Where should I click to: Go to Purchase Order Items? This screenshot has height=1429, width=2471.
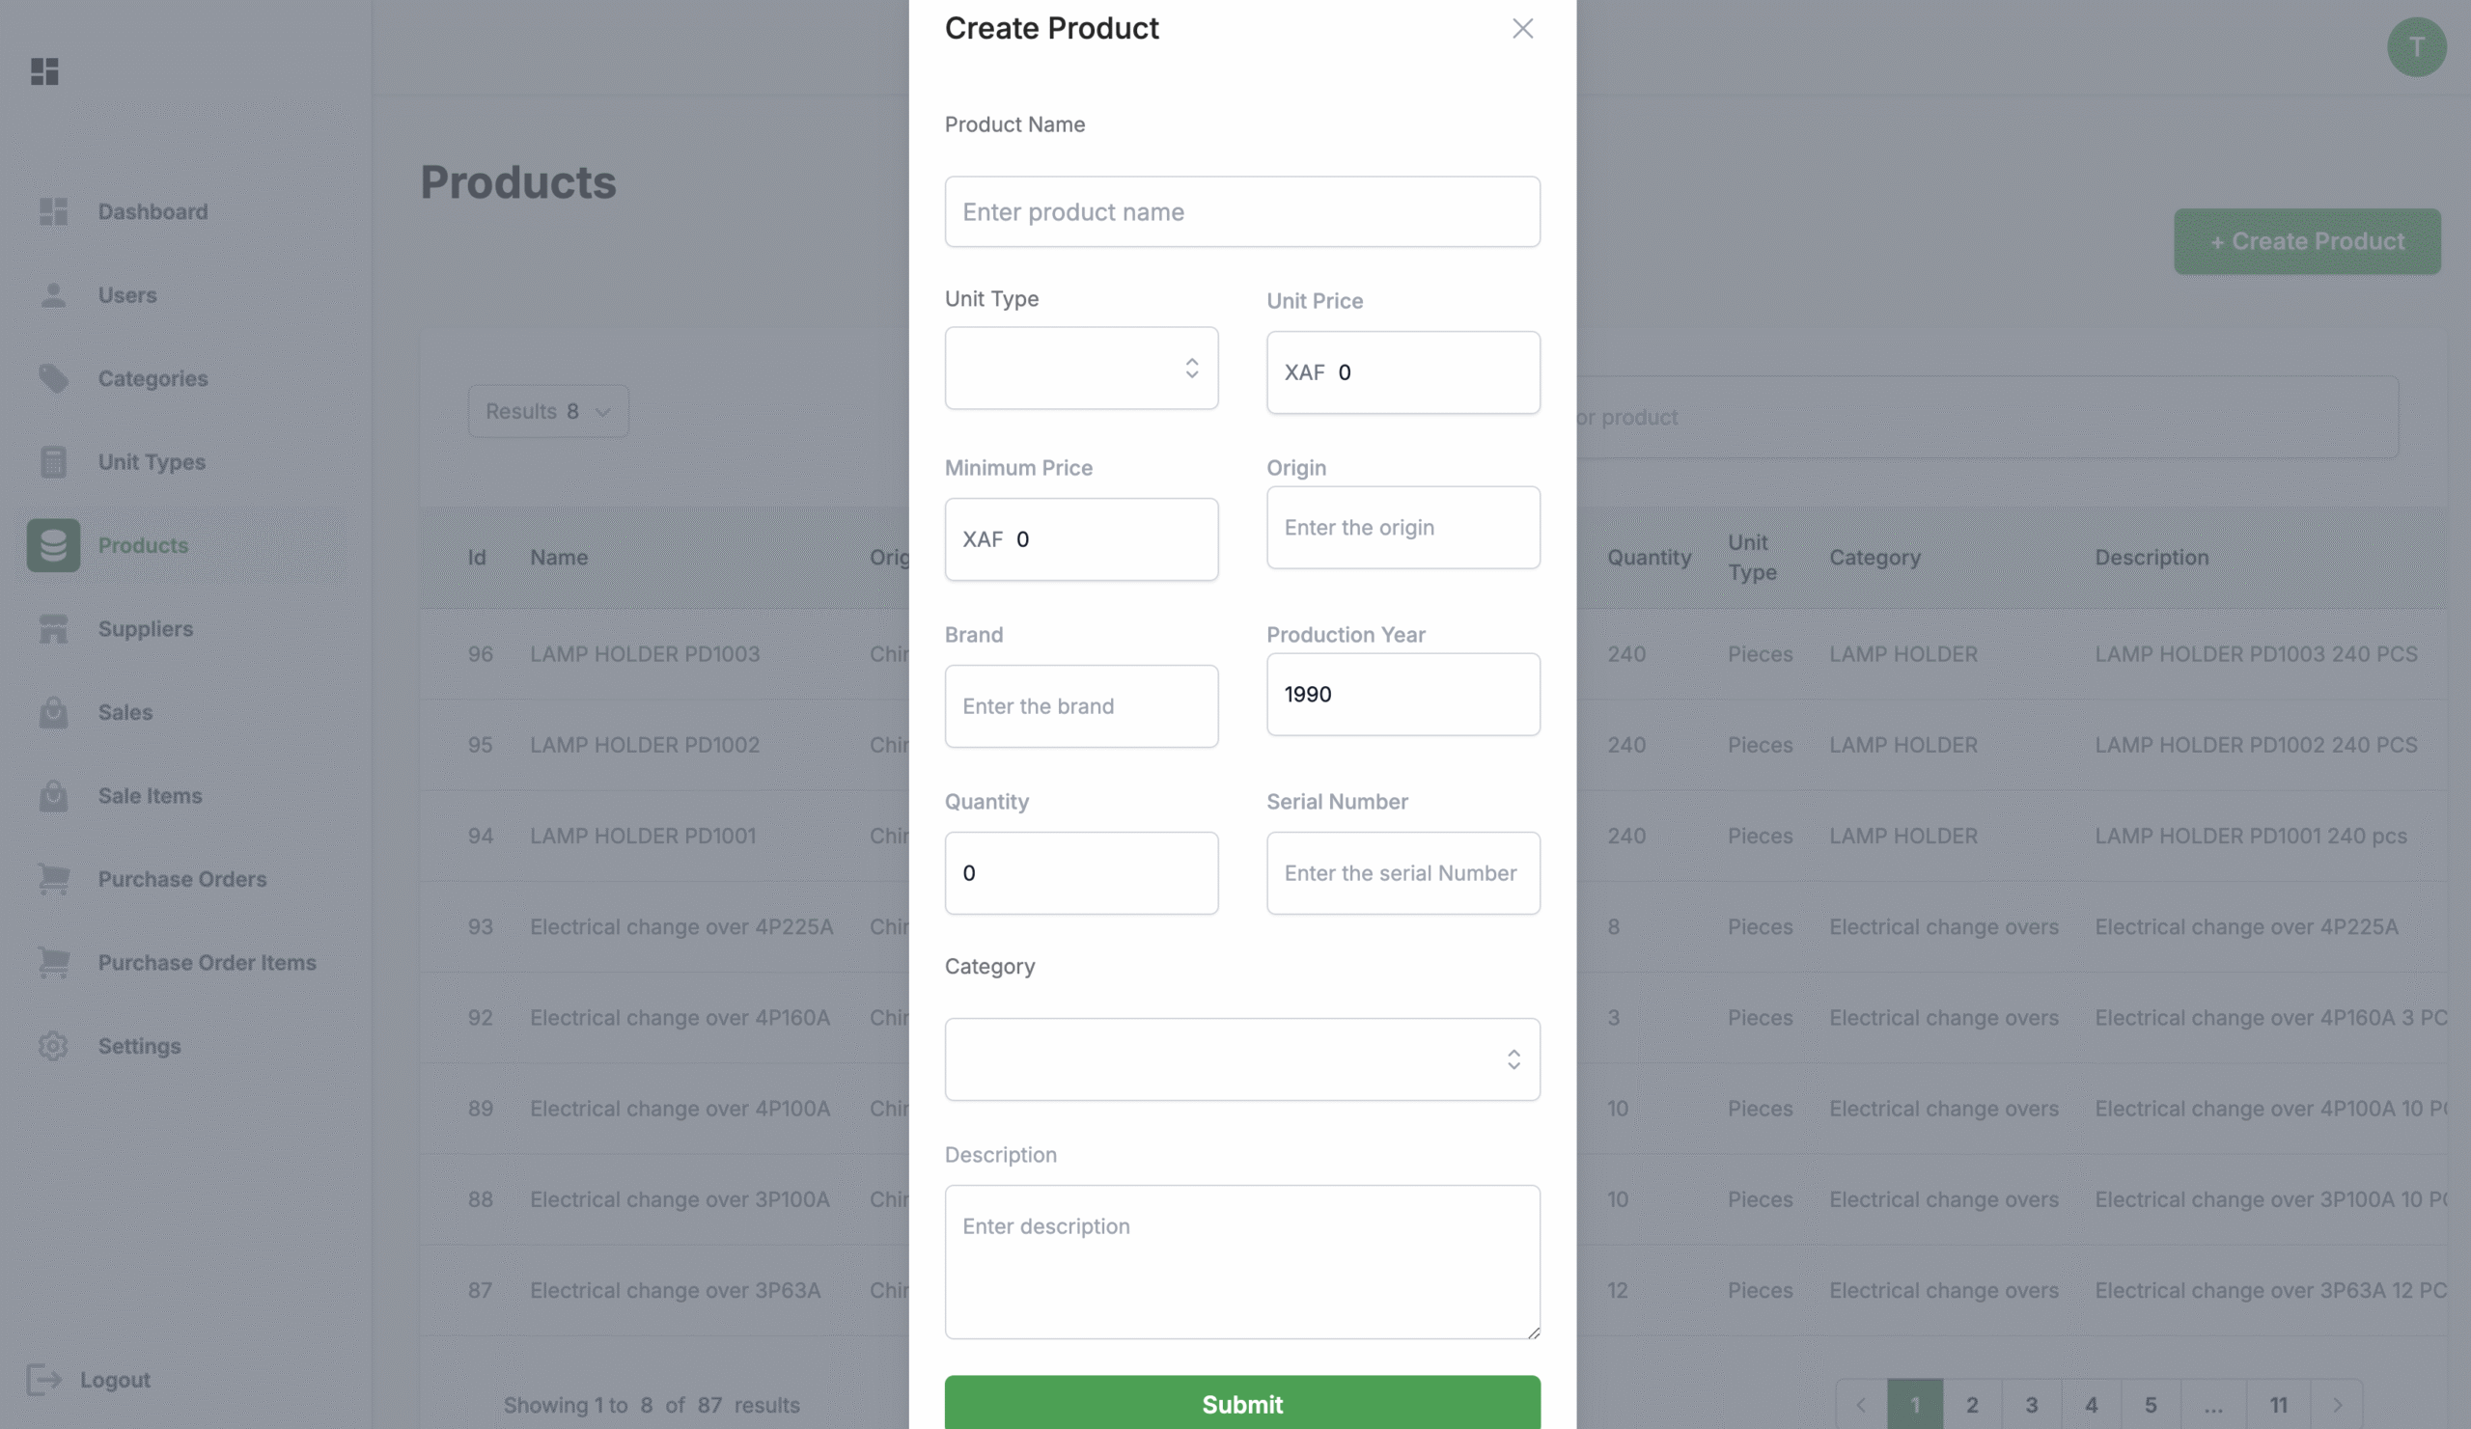click(207, 962)
